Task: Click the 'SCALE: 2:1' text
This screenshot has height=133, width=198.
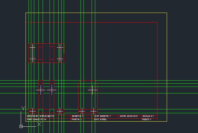Action: point(148,116)
